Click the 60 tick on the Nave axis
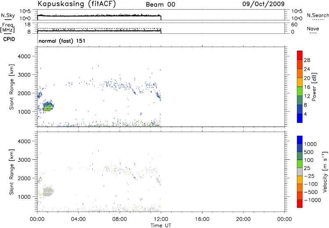This screenshot has width=329, height=228. [x=294, y=25]
